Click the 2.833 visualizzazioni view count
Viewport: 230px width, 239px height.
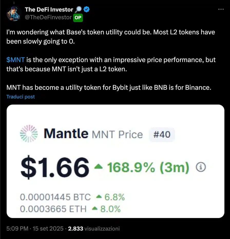94,228
